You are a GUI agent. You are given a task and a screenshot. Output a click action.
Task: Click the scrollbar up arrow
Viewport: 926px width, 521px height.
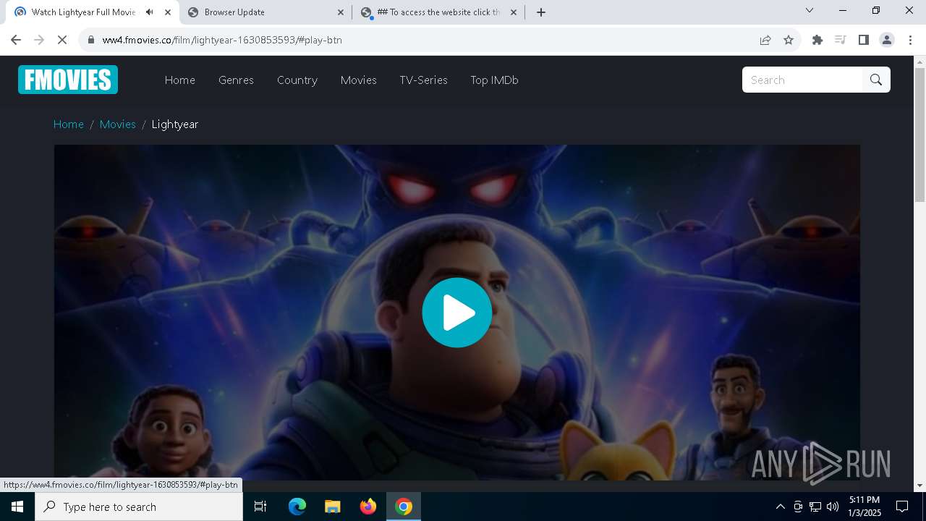pos(920,62)
